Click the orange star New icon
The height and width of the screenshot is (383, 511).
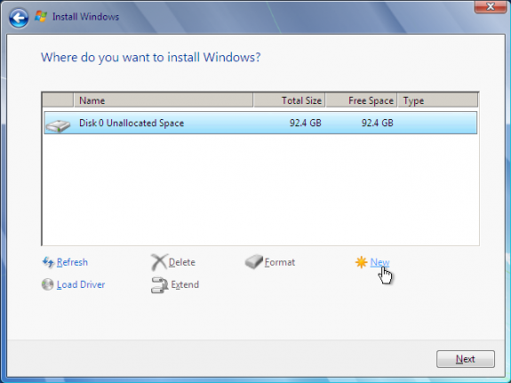pyautogui.click(x=361, y=262)
